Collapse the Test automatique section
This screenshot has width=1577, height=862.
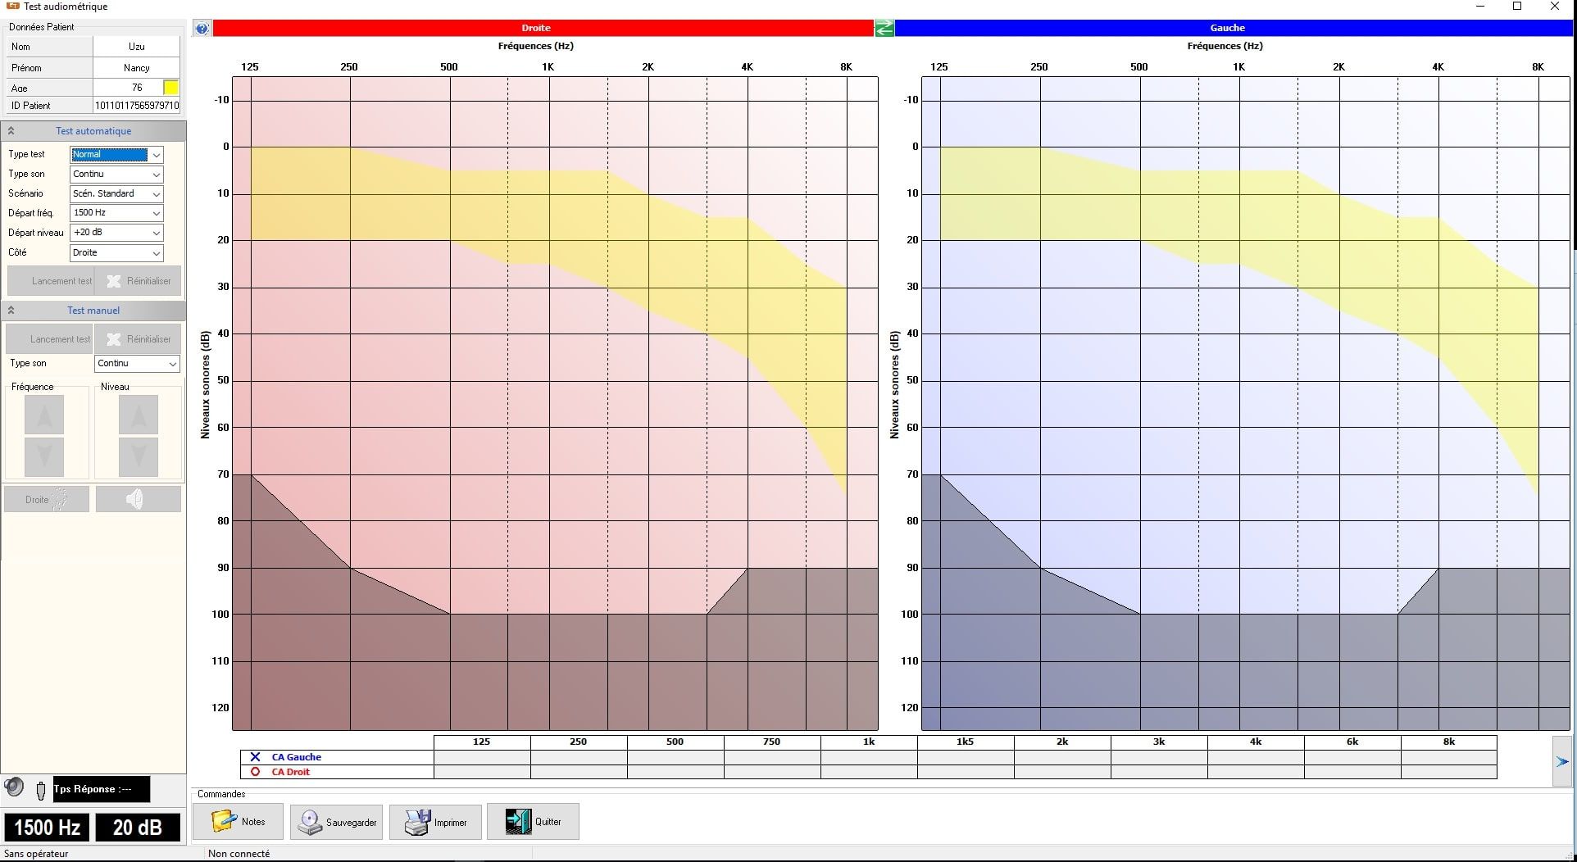coord(11,131)
